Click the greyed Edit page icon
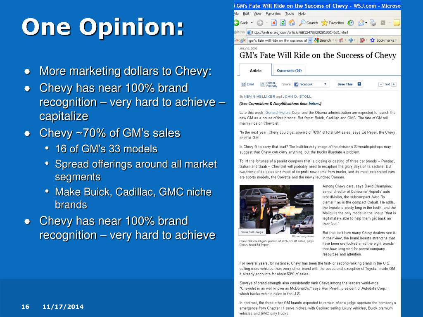The image size is (423, 317). (x=383, y=23)
